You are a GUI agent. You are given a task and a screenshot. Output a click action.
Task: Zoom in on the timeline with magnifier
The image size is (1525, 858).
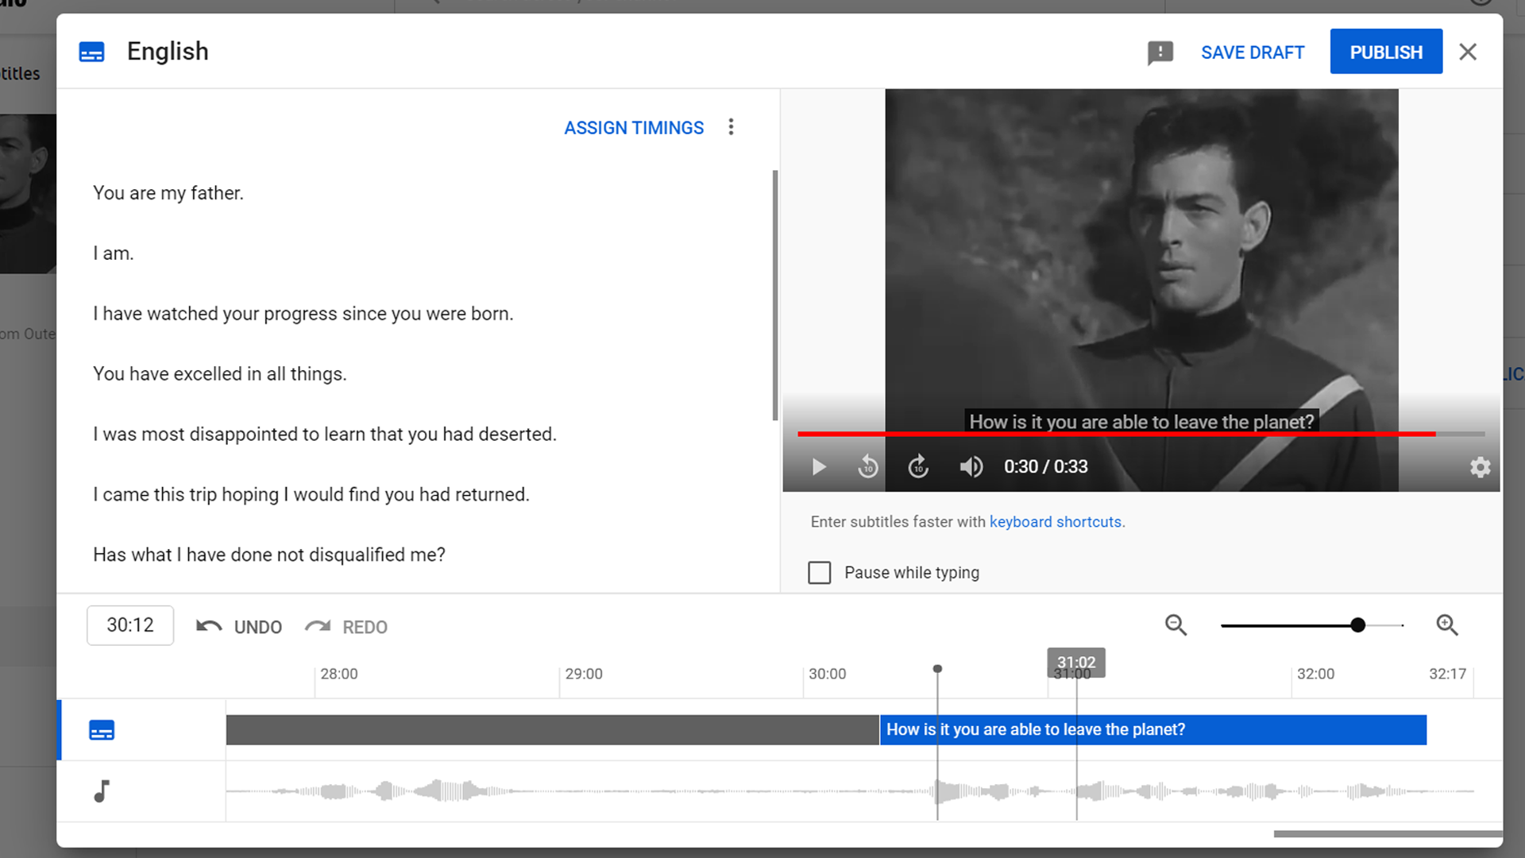(x=1447, y=625)
